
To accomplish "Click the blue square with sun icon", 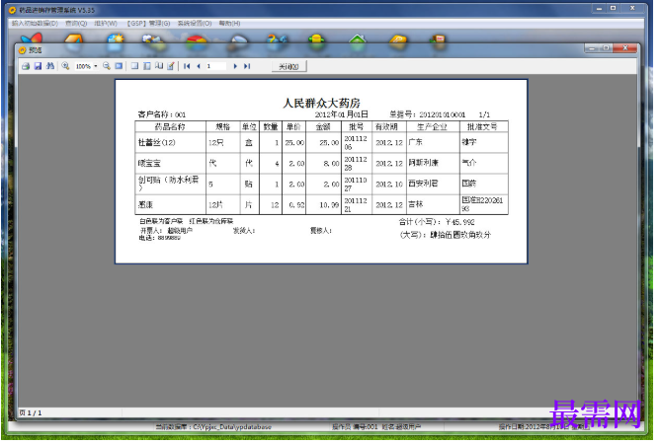I will 115,40.
